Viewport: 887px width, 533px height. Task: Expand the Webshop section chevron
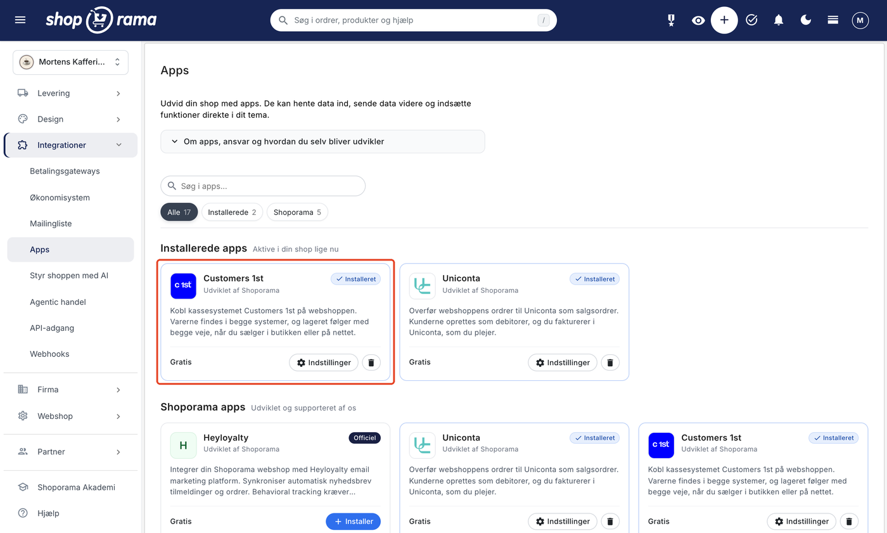click(x=118, y=416)
